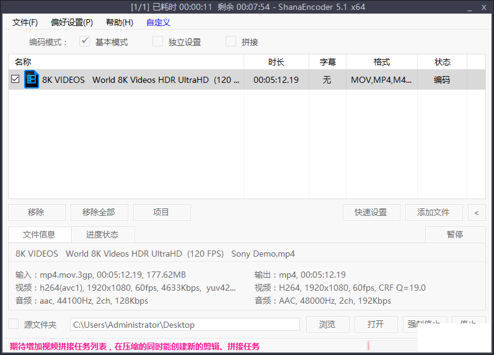Enable the 拼接 checkbox

tap(231, 41)
